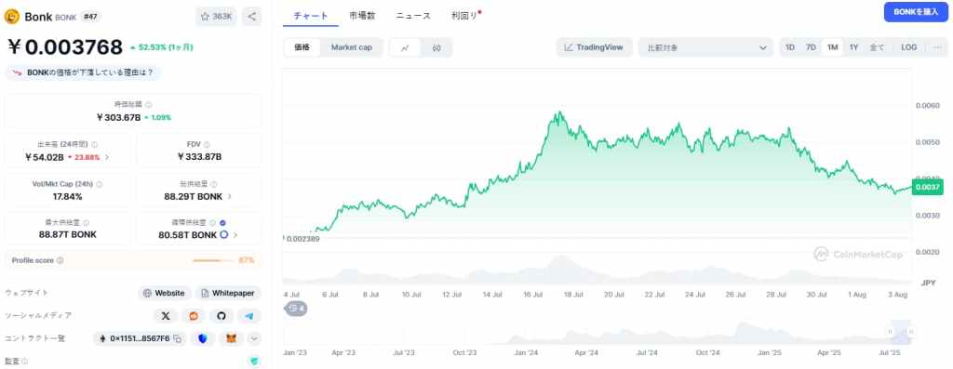Open the X (Twitter) social link
This screenshot has width=953, height=369.
166,316
